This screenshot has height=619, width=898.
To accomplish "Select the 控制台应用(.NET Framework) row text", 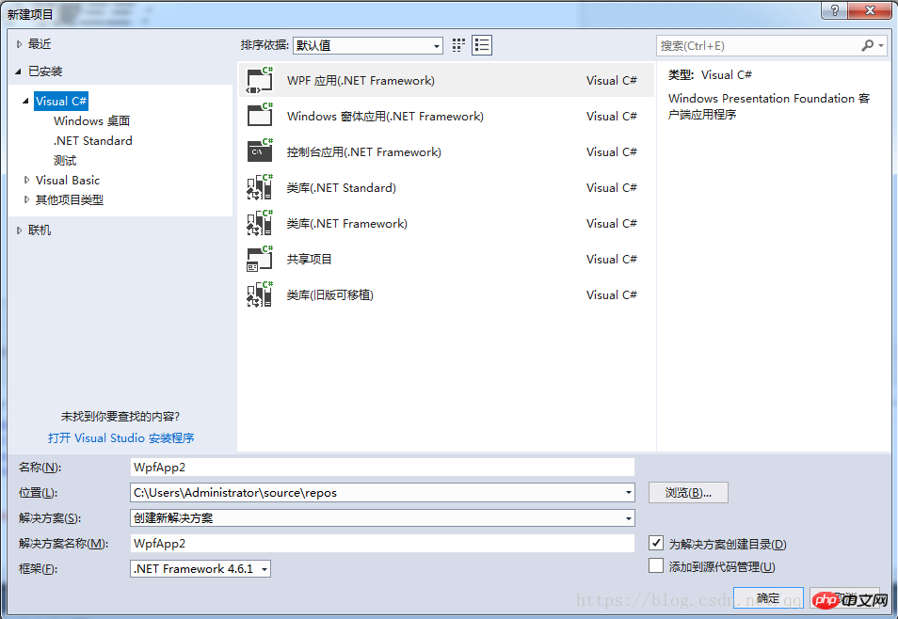I will tap(363, 151).
